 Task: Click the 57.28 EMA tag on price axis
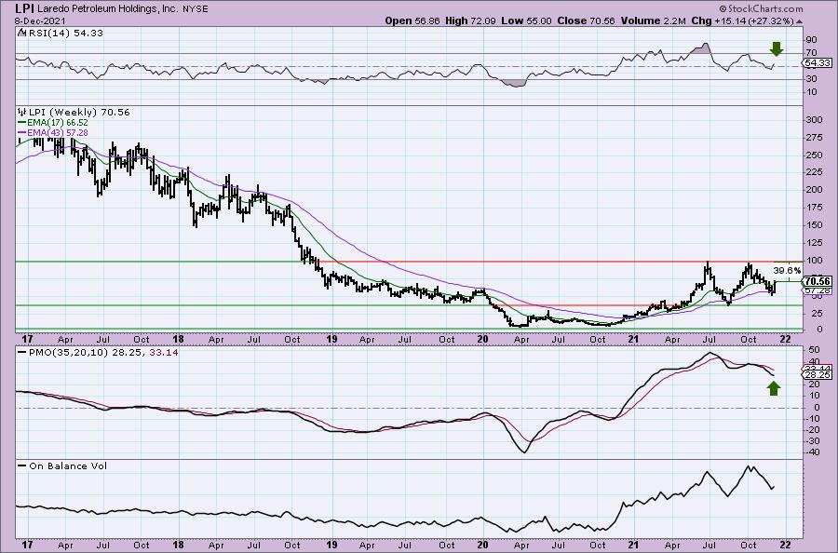(818, 290)
